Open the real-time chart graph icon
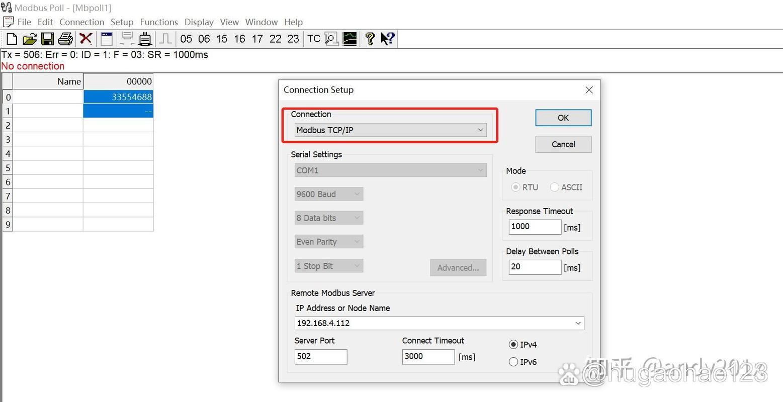The height and width of the screenshot is (402, 783). coord(350,39)
